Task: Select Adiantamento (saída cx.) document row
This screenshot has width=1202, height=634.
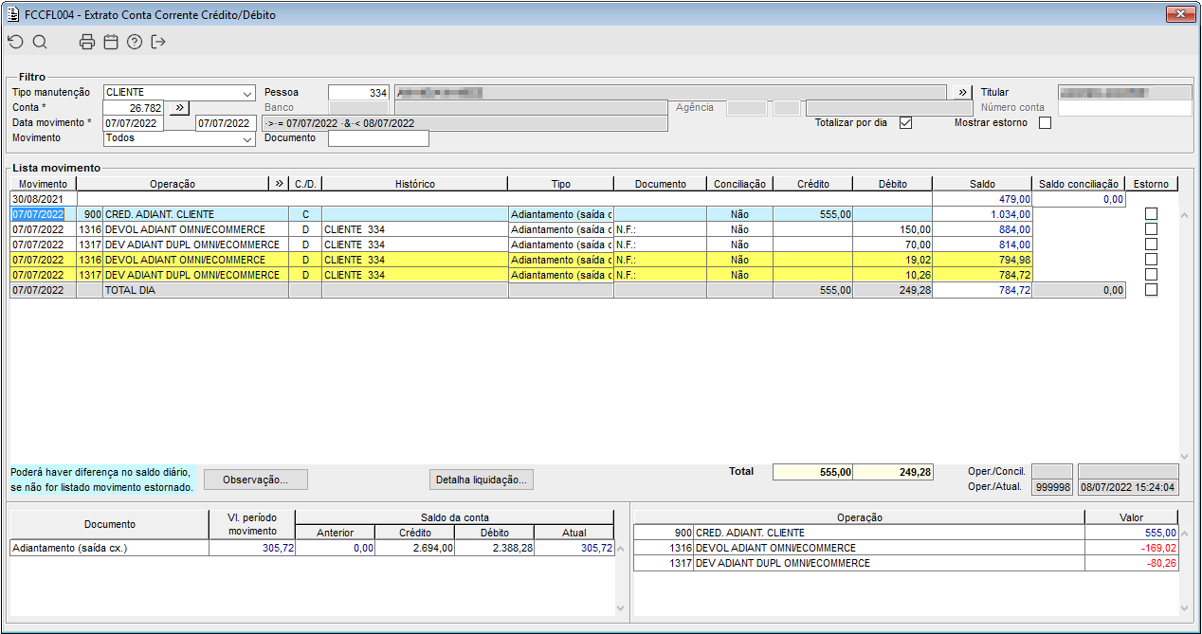Action: tap(311, 548)
